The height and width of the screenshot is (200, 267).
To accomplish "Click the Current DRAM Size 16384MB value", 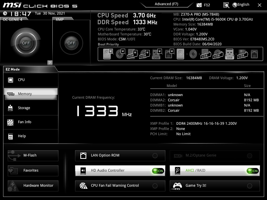I will [x=194, y=78].
